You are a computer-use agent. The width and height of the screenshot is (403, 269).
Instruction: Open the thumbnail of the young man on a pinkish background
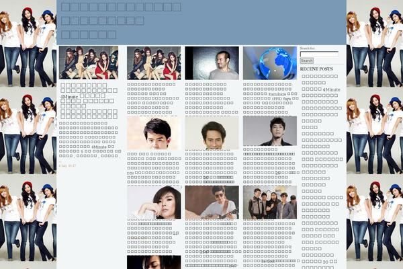(x=154, y=133)
